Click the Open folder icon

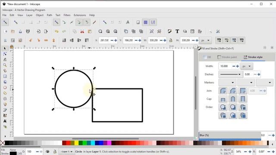13,31
